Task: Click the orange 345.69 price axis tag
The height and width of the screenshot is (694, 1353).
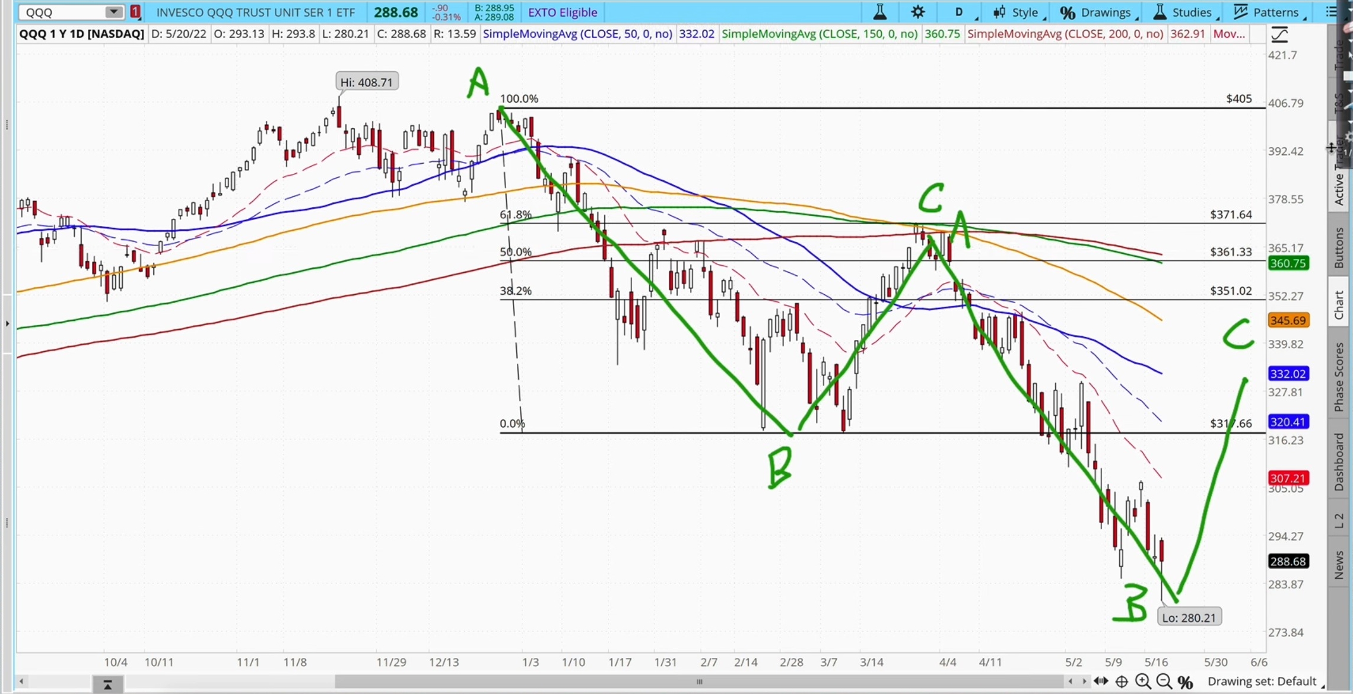Action: [1288, 320]
